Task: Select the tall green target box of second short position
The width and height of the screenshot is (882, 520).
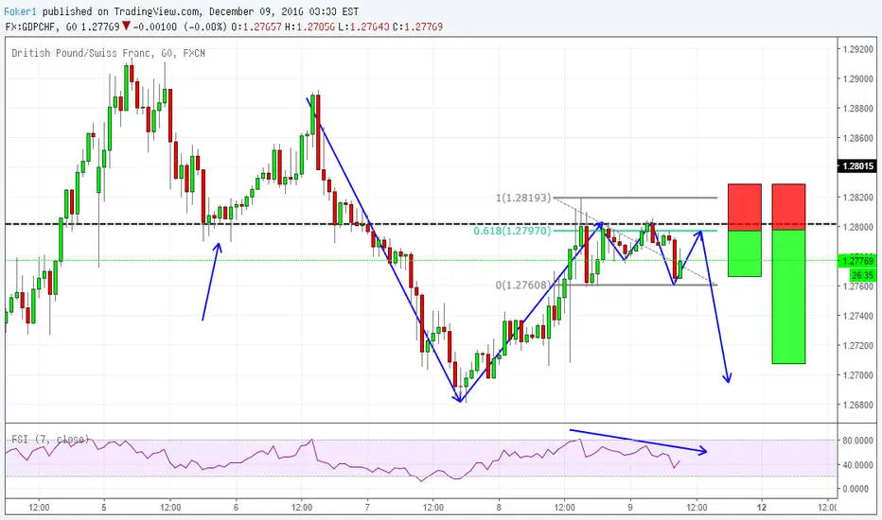Action: tap(788, 297)
